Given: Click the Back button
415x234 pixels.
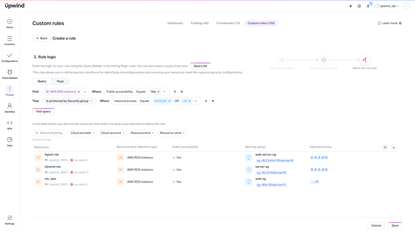Looking at the screenshot, I should point(42,39).
